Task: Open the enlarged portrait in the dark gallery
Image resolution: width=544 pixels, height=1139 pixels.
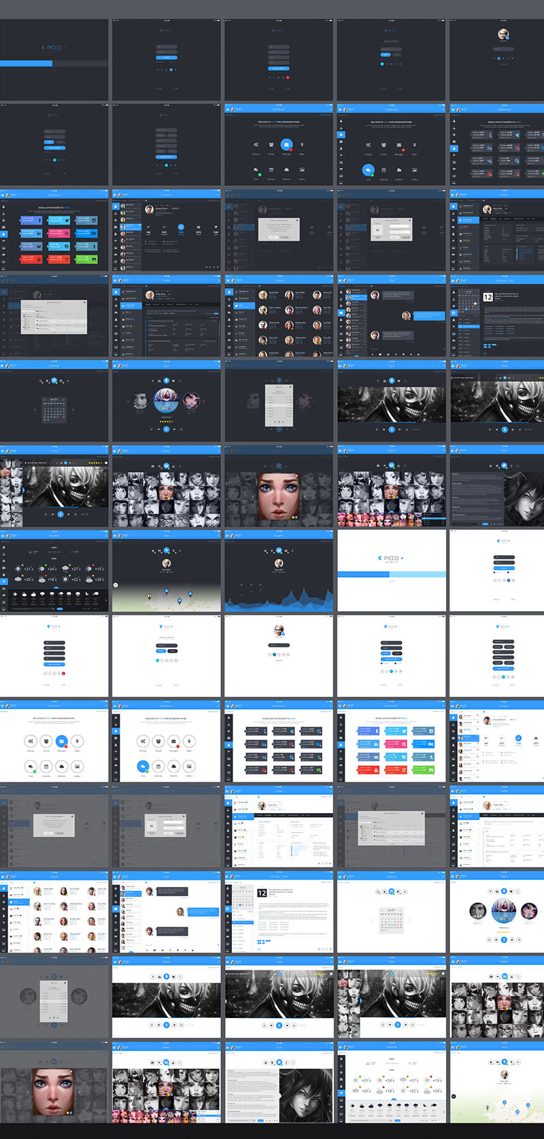Action: pyautogui.click(x=278, y=496)
